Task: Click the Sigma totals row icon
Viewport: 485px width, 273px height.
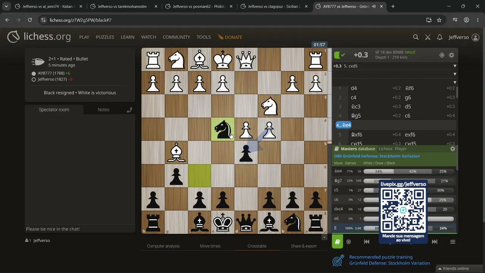Action: (335, 228)
